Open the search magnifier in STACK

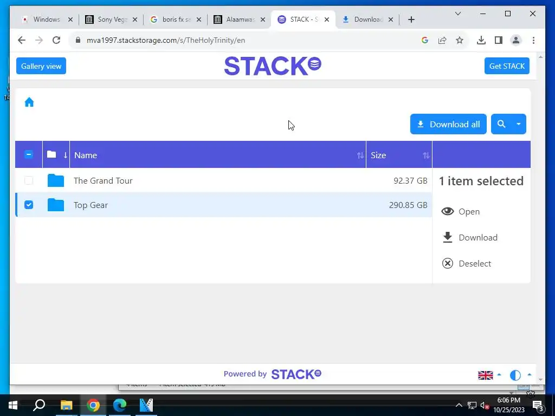click(501, 124)
